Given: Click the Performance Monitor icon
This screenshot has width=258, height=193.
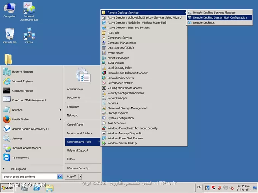Looking at the screenshot, I should 104,83.
